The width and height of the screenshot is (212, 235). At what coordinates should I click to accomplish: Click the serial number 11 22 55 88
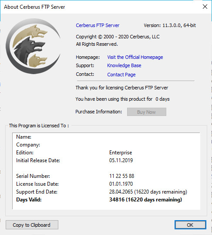[121, 176]
